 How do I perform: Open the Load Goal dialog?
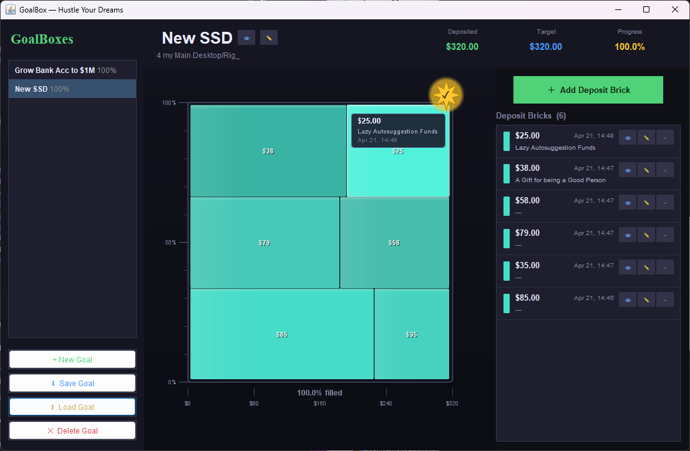(72, 407)
